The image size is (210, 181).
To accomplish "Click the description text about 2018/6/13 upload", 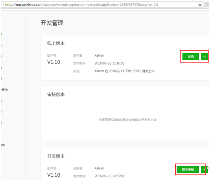I will click(x=124, y=71).
